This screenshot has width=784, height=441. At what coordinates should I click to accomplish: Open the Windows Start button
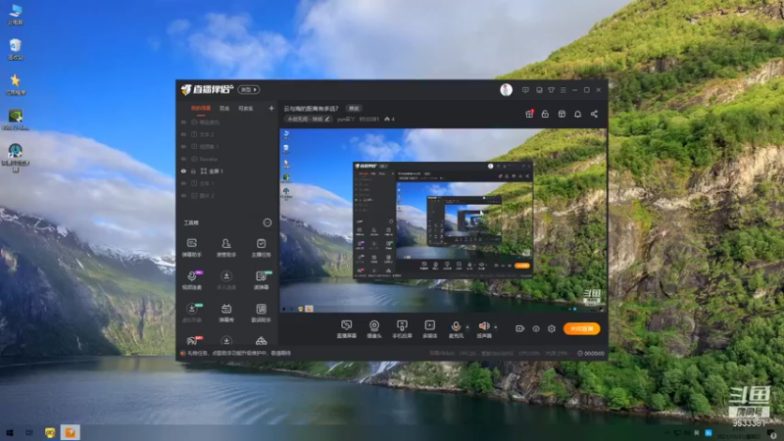pyautogui.click(x=9, y=432)
